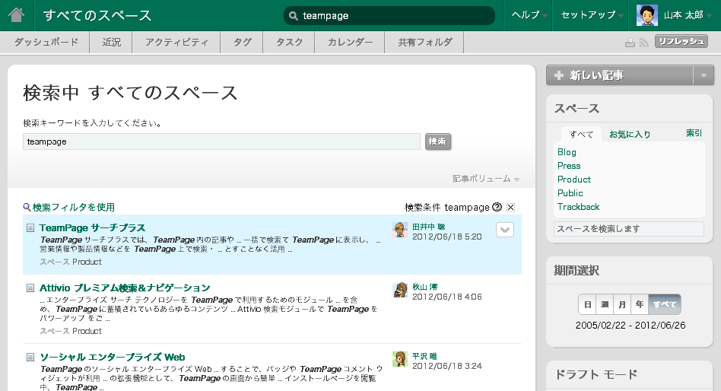This screenshot has width=721, height=391.
Task: Open the アクティビティ tab
Action: point(176,43)
